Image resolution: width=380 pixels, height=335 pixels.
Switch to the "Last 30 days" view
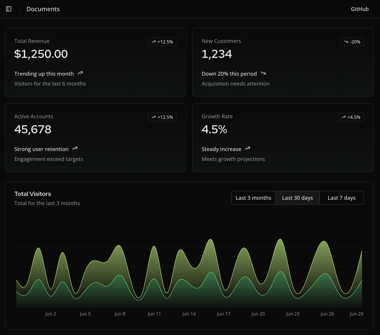[x=297, y=197]
